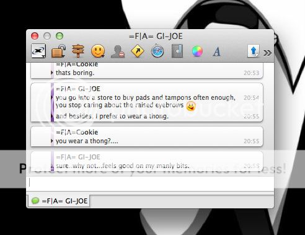Screen dimensions: 305x235
Task: Click the block contact silhouette icon
Action: [118, 51]
